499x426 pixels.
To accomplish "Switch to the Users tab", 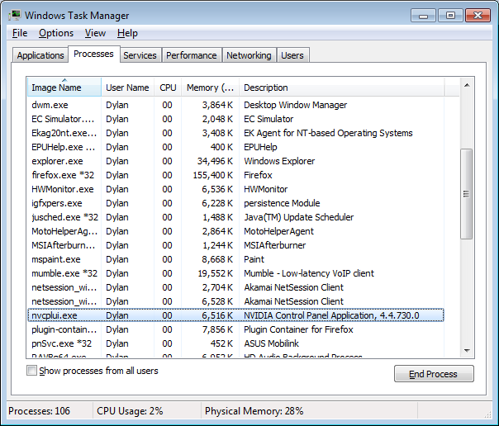I will (292, 55).
